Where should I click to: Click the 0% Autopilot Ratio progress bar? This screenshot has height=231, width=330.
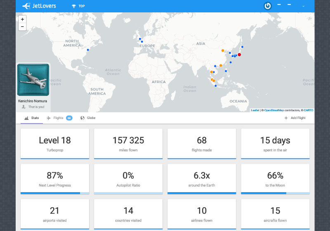pyautogui.click(x=128, y=193)
